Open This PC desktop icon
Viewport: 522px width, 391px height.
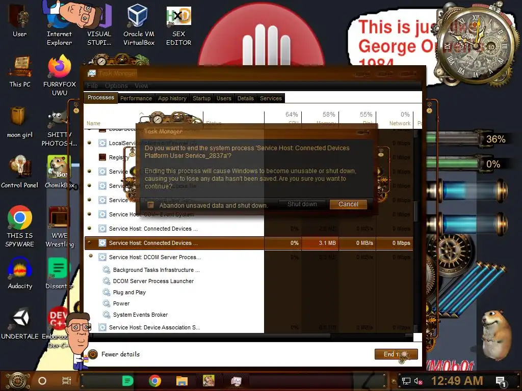click(20, 71)
